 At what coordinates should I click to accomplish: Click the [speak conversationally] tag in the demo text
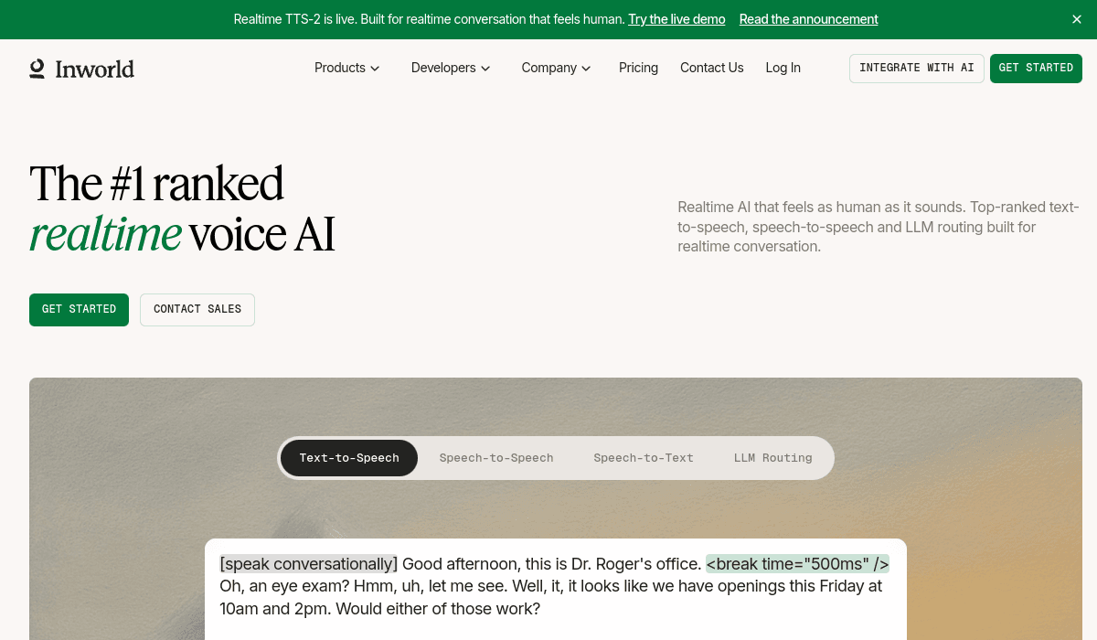pyautogui.click(x=309, y=564)
